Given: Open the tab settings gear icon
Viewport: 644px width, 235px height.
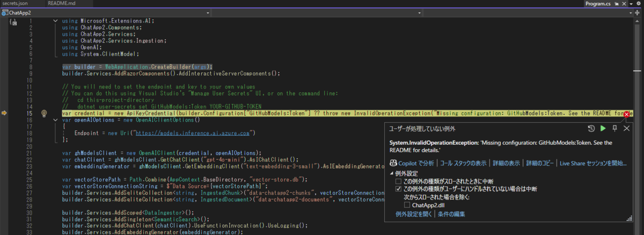Looking at the screenshot, I should coord(639,4).
